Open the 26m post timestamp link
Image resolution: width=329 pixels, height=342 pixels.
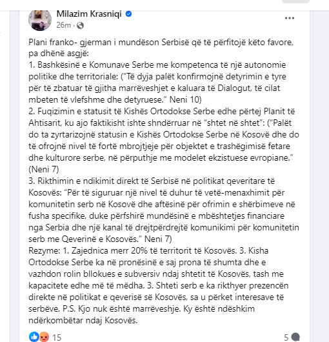point(63,25)
